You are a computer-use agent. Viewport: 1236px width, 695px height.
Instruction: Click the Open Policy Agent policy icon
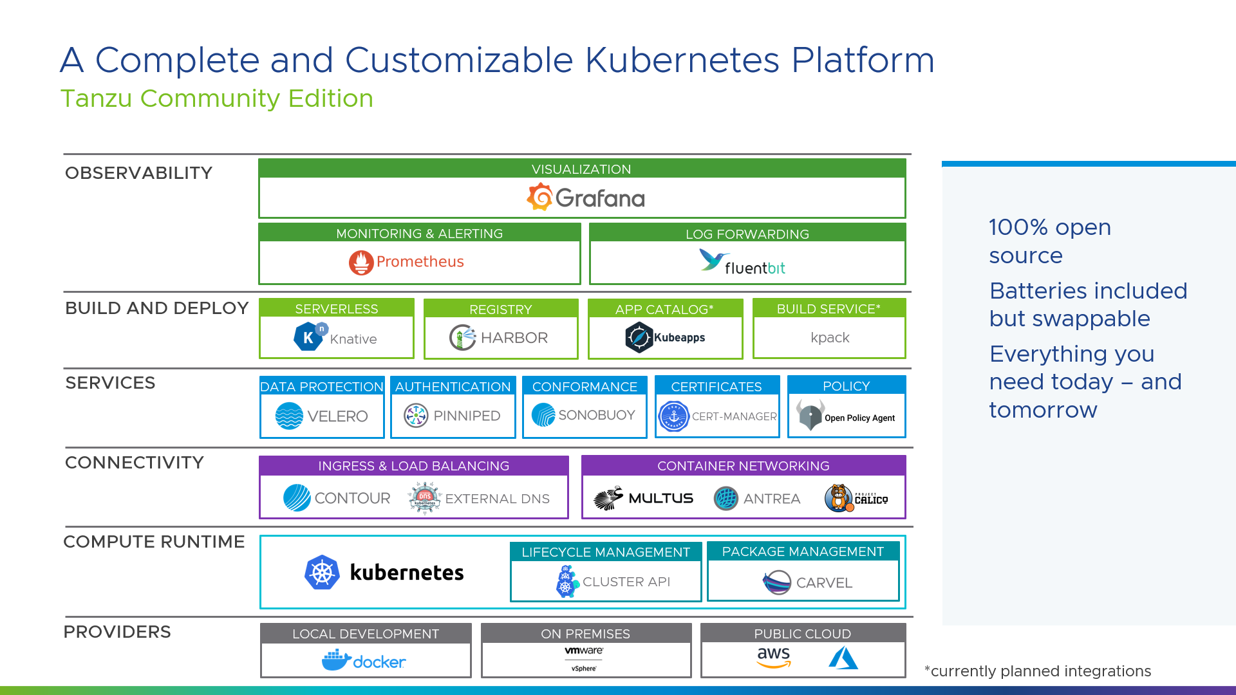(807, 416)
